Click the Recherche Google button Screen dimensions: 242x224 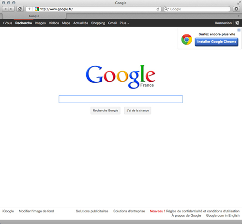coord(106,110)
